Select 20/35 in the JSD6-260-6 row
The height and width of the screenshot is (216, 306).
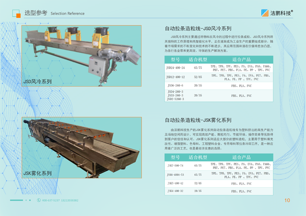coord(198,86)
